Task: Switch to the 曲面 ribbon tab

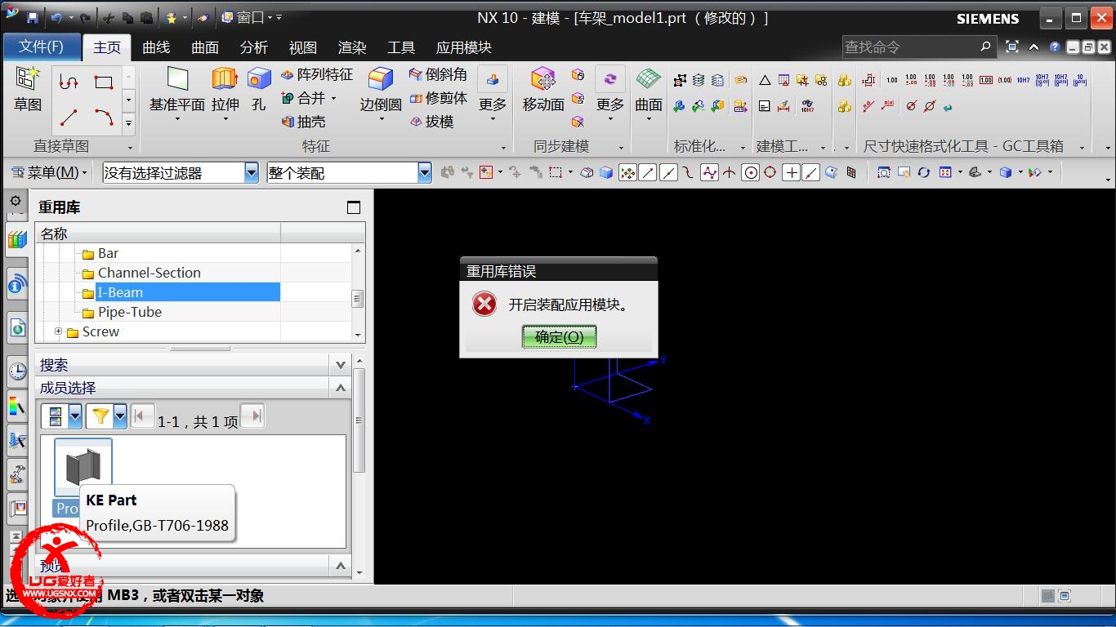Action: tap(205, 47)
